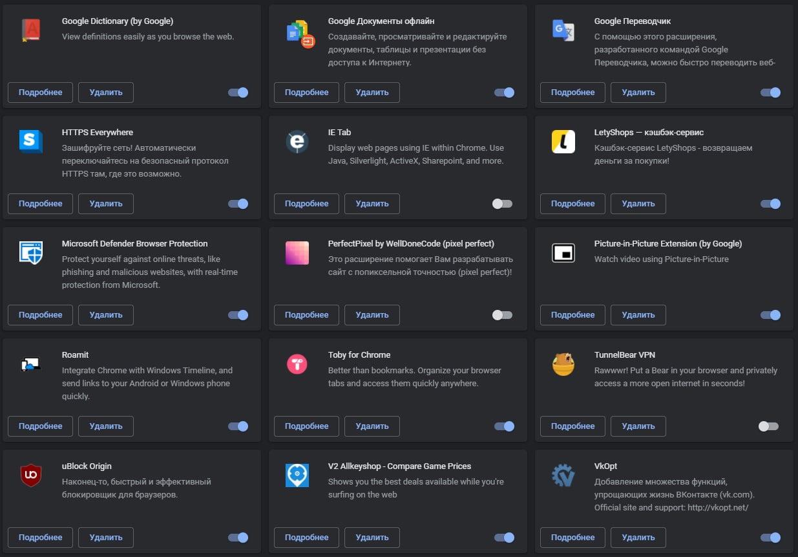Click the Google Переводчик extension icon

coord(563,30)
